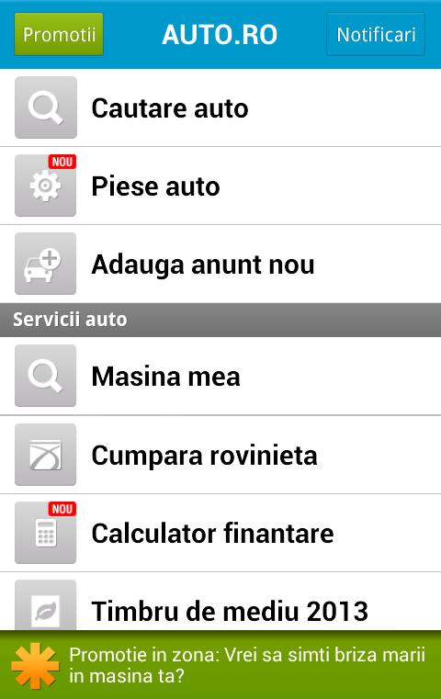Tap the gear icon for Piese auto
Viewport: 441px width, 699px height.
tap(46, 186)
